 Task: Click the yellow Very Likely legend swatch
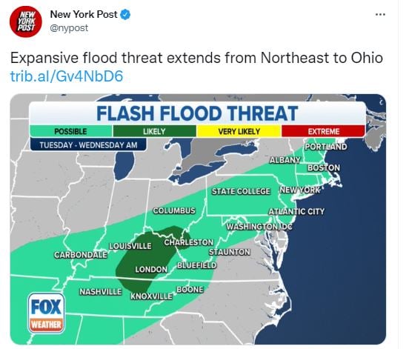[239, 131]
